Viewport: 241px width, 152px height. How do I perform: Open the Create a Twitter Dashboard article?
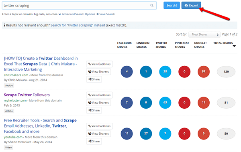point(41,64)
